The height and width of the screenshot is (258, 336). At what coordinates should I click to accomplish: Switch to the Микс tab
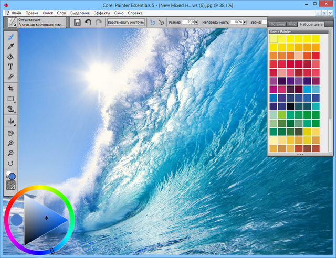click(292, 24)
